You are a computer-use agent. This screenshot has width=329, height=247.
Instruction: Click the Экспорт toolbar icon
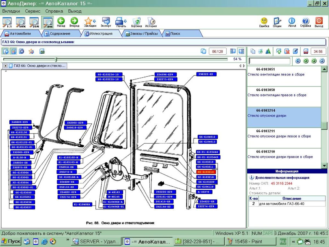click(x=106, y=22)
